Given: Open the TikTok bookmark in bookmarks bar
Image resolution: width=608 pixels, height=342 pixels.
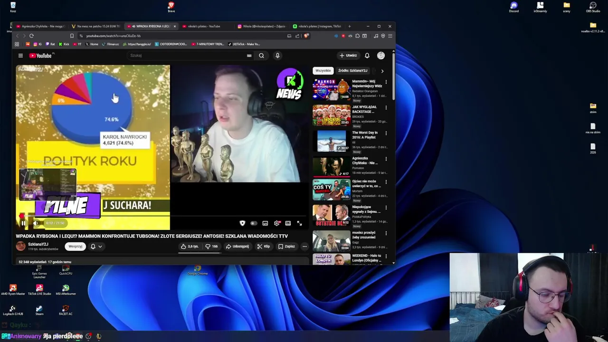Looking at the screenshot, I should click(244, 44).
